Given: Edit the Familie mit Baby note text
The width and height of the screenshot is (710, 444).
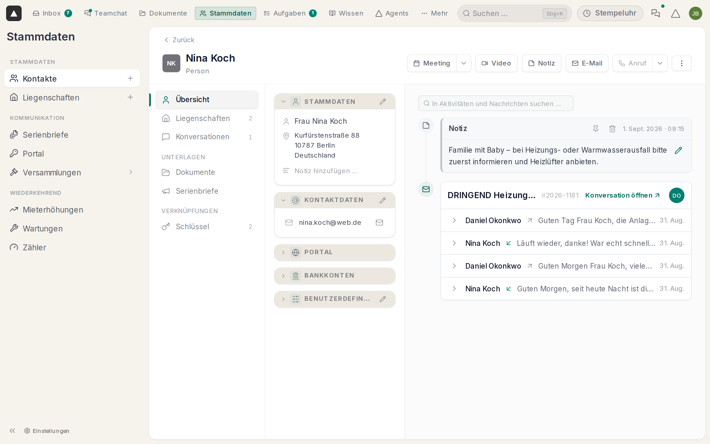Looking at the screenshot, I should (679, 150).
